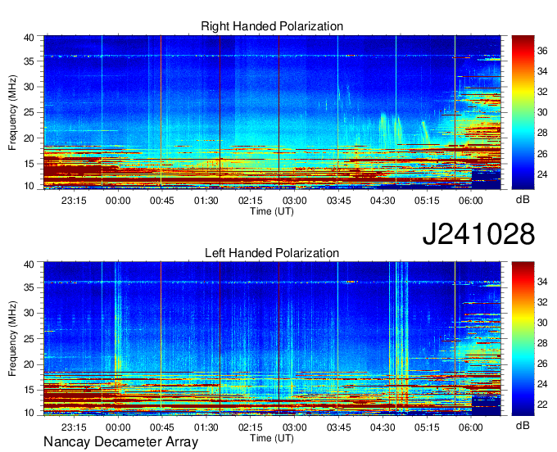Click the 00:00 tick on Right Handed time axis
The width and height of the screenshot is (557, 452).
(118, 201)
